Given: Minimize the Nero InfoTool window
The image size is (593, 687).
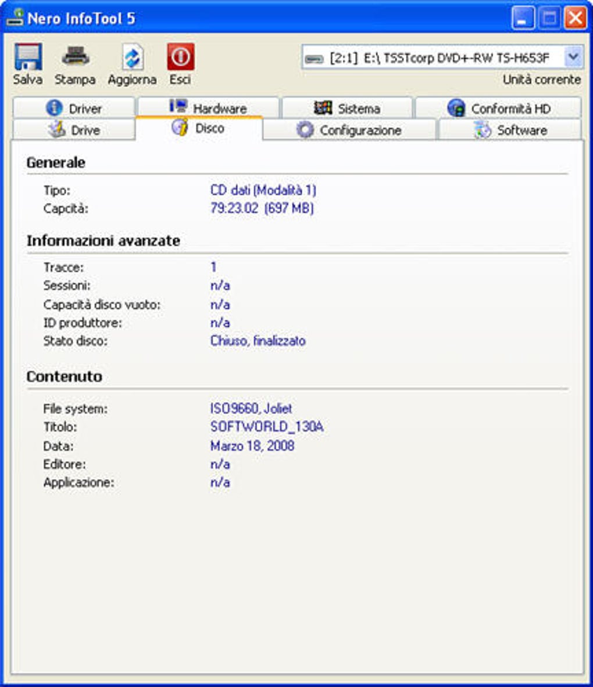Looking at the screenshot, I should [x=523, y=18].
